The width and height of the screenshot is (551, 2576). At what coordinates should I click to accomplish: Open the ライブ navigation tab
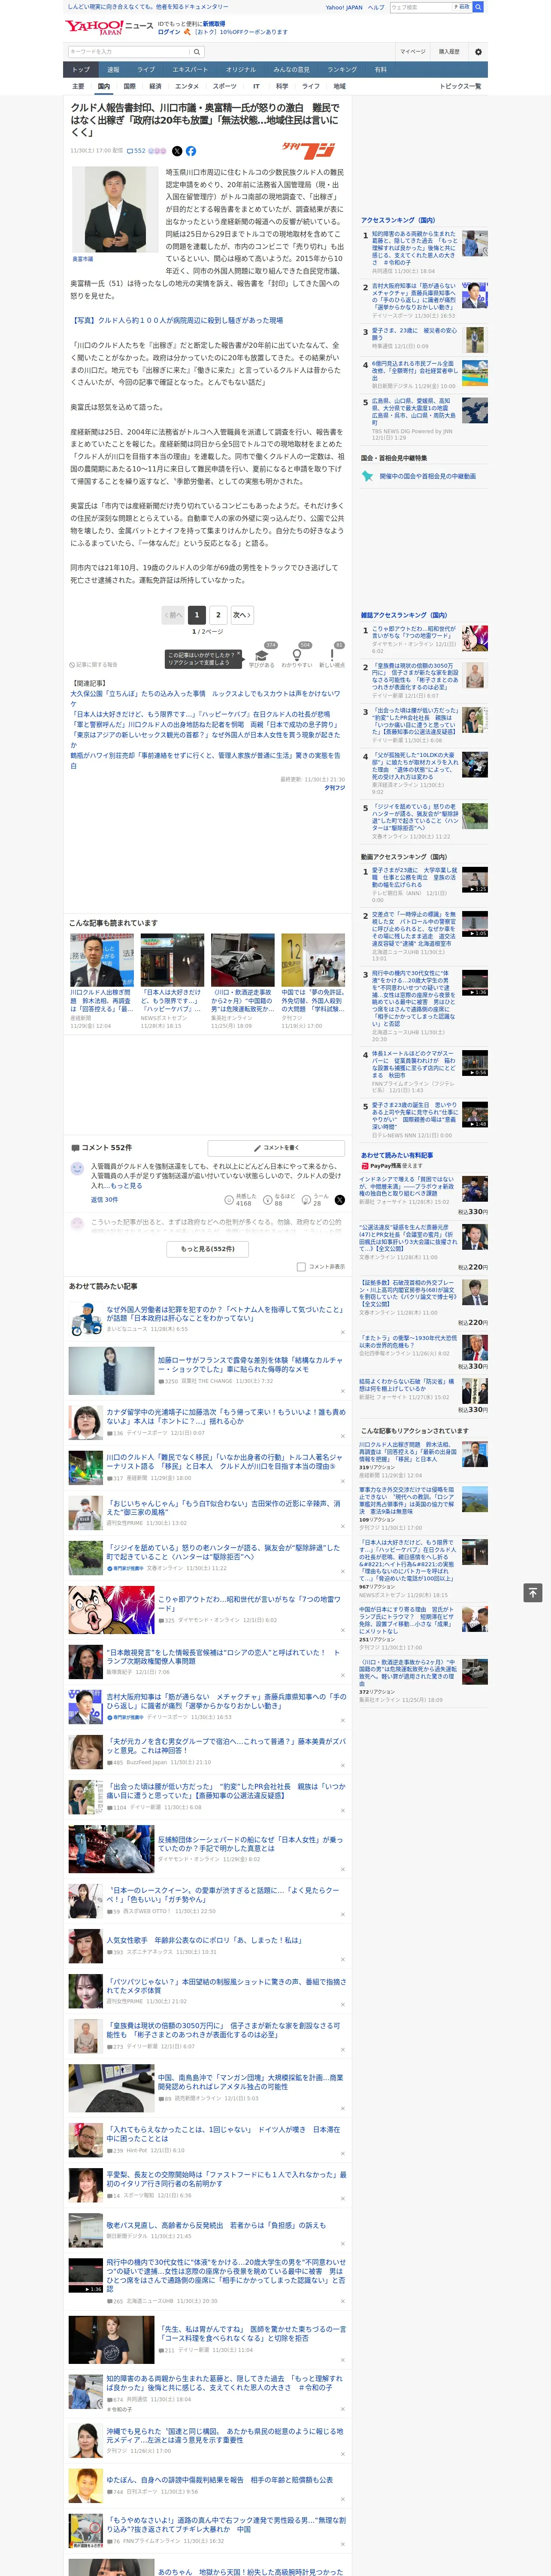(x=146, y=69)
